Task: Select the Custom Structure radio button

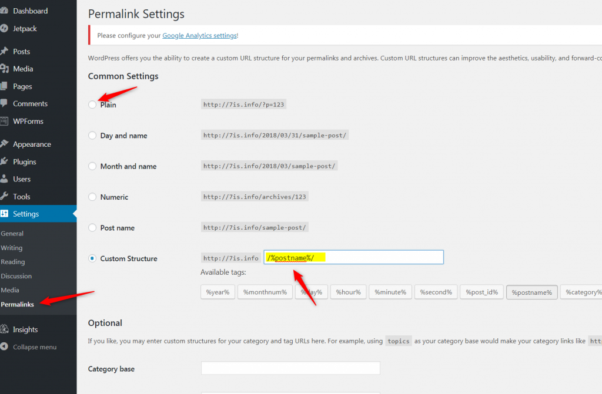Action: [92, 258]
